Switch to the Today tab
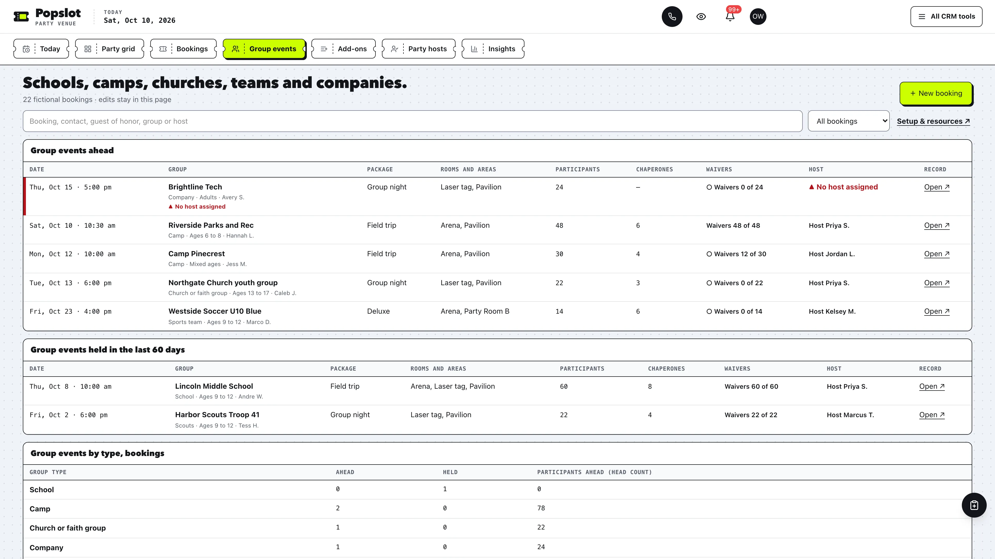This screenshot has width=995, height=559. [41, 49]
